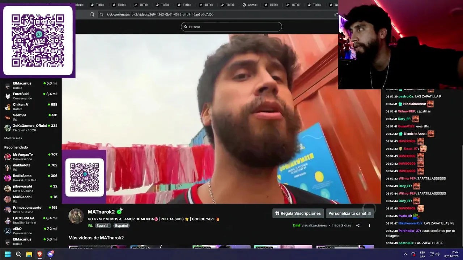Switch to the www.tik browser tab

click(250, 5)
